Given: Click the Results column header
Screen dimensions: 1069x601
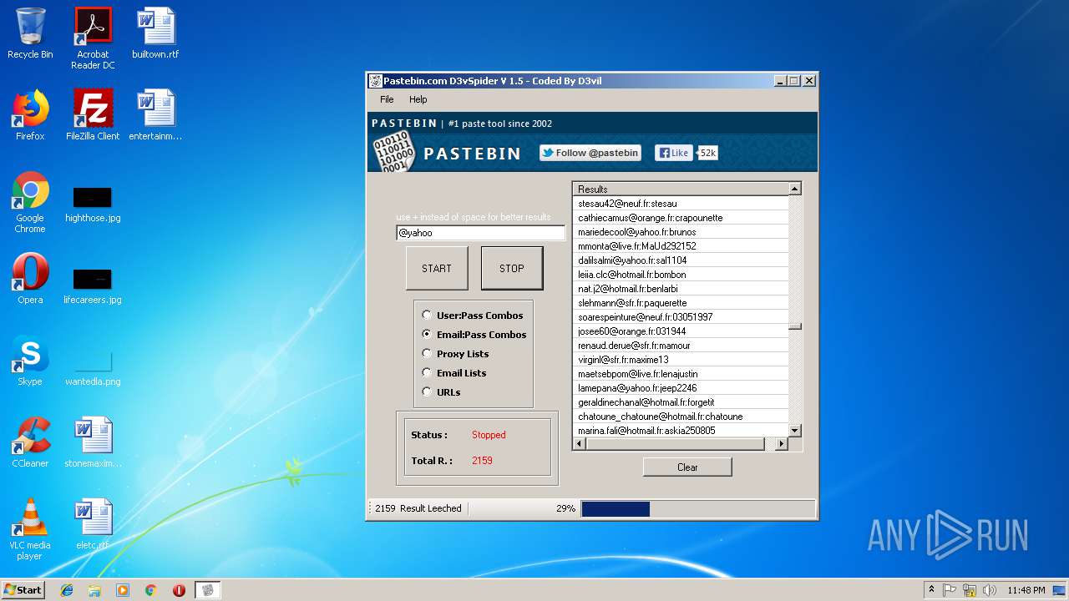Looking at the screenshot, I should point(681,189).
